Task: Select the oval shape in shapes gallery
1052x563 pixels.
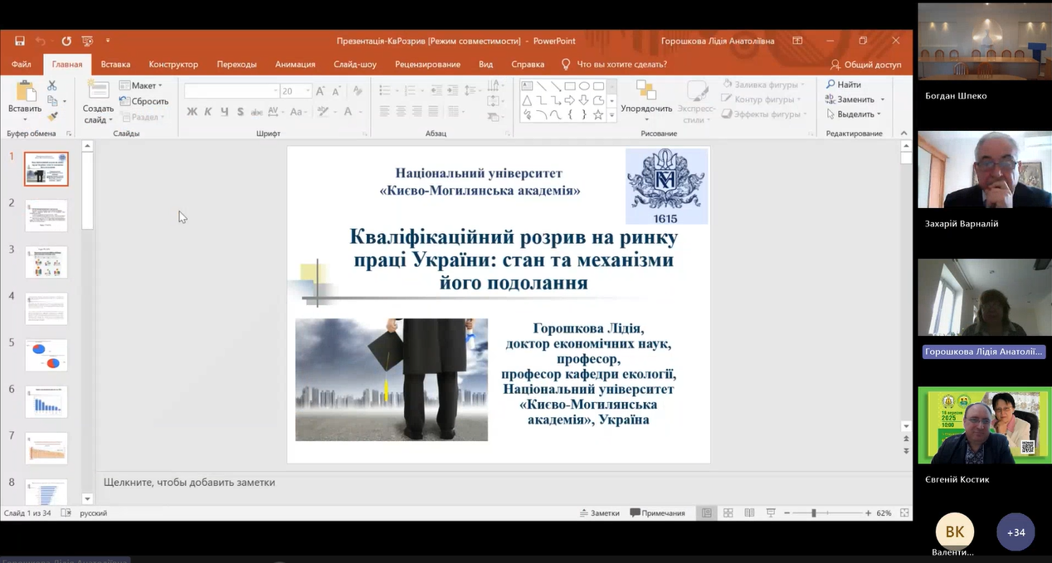Action: (584, 85)
